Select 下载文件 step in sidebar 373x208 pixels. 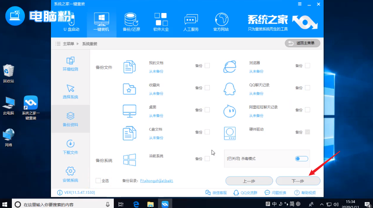pos(70,147)
